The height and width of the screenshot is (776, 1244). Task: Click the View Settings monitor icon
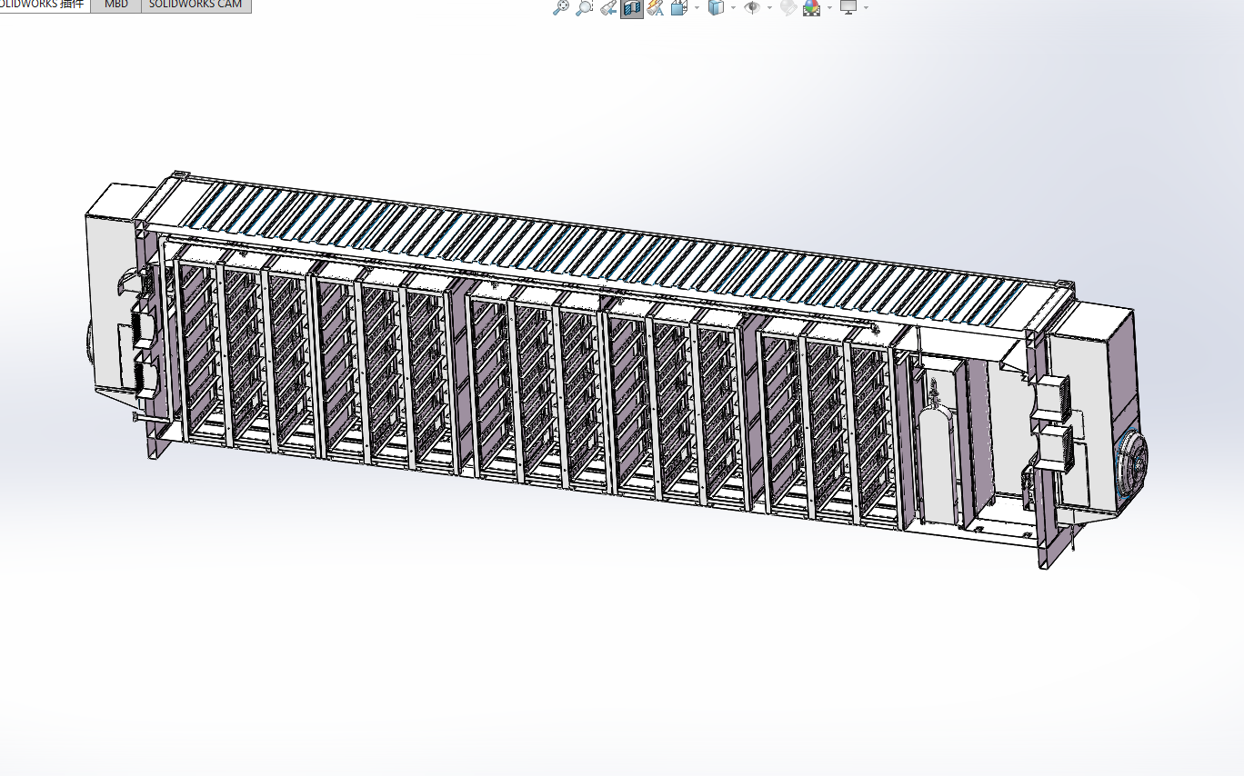point(848,7)
